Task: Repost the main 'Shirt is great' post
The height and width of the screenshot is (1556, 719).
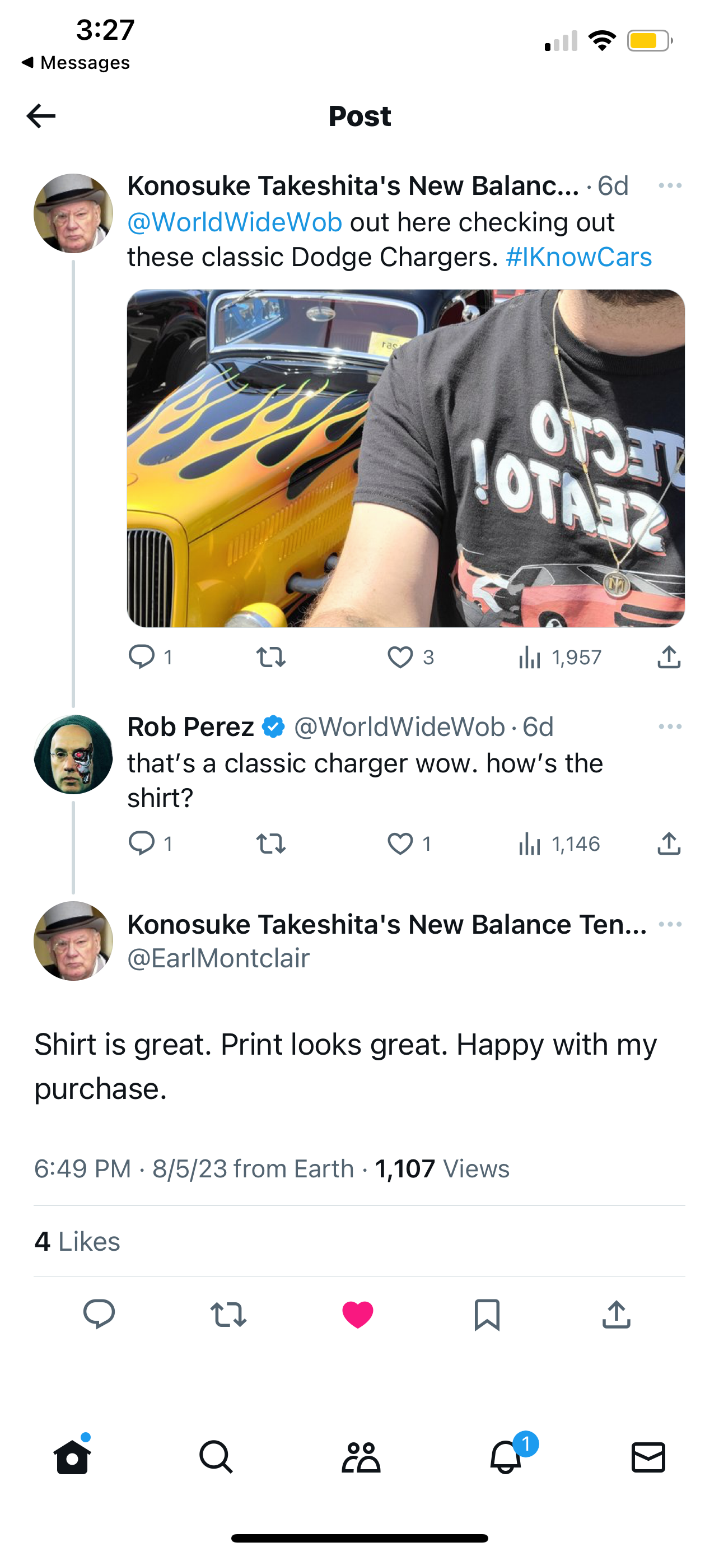Action: [228, 1315]
